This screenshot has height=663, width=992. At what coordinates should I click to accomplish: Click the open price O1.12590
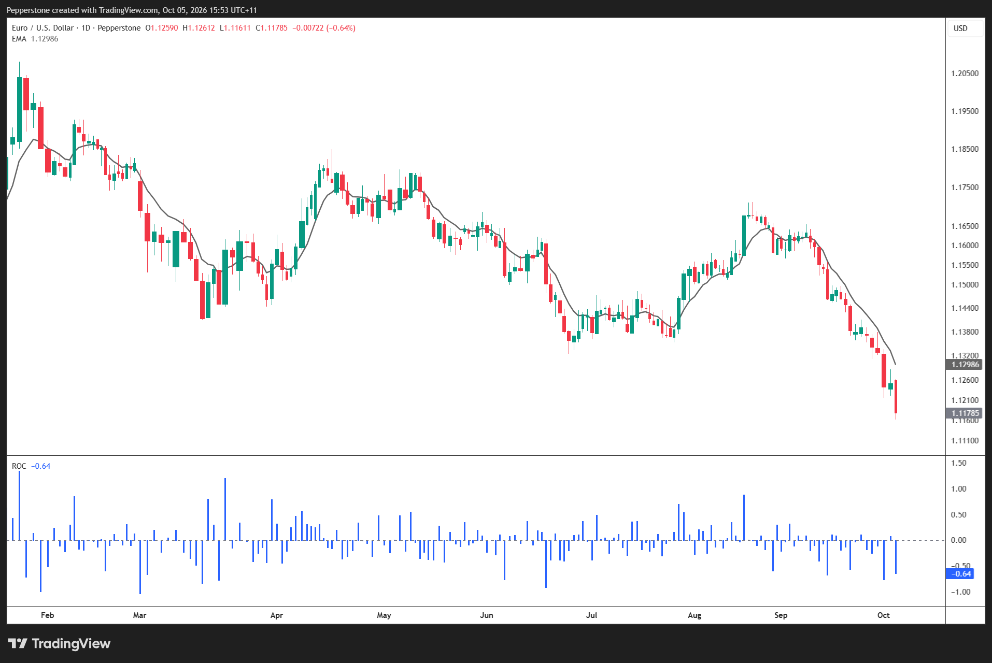[162, 28]
